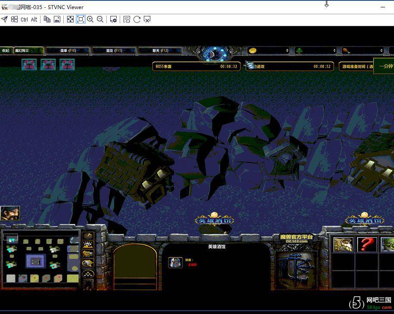Toggle minimap ally color mode button
The width and height of the screenshot is (394, 314).
(x=88, y=254)
